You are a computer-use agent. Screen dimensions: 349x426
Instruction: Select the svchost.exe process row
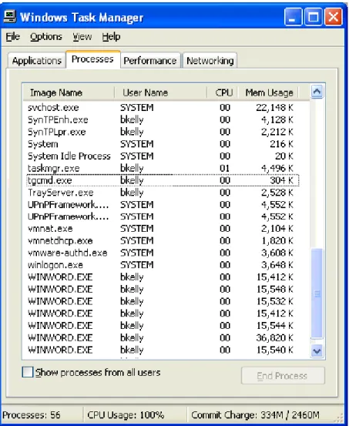click(163, 108)
